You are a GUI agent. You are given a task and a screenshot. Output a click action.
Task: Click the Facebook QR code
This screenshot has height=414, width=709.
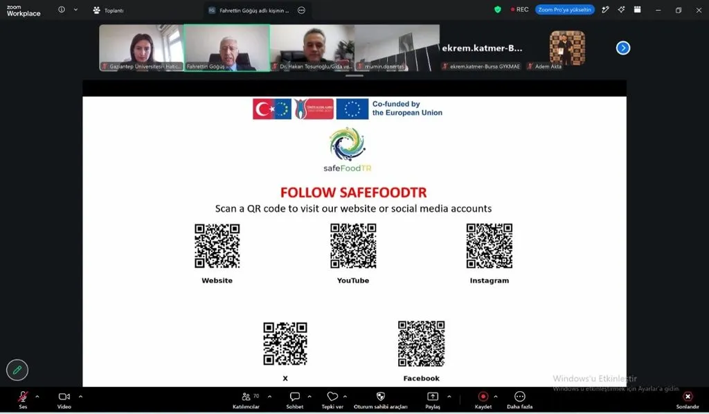(x=422, y=343)
